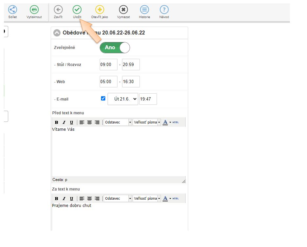The height and width of the screenshot is (247, 307).
Task: Click the Web start time field 05:00
Action: click(x=108, y=82)
